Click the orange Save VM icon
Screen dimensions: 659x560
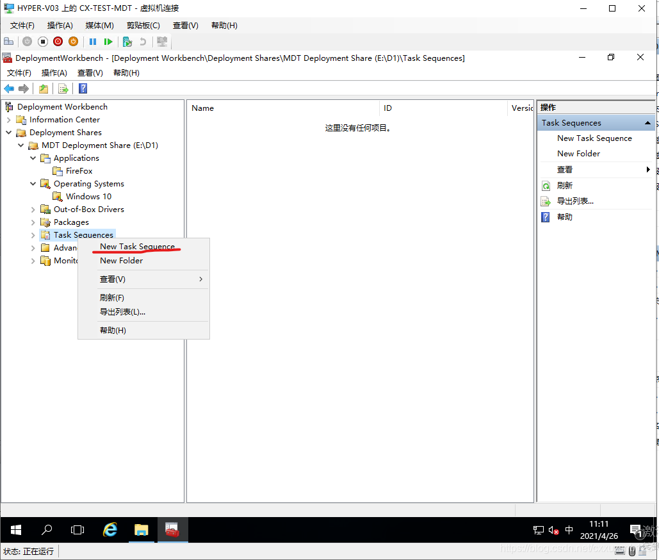tap(73, 41)
